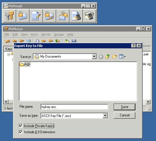Create a new folder in dialog
This screenshot has height=141, width=156.
(x=115, y=57)
